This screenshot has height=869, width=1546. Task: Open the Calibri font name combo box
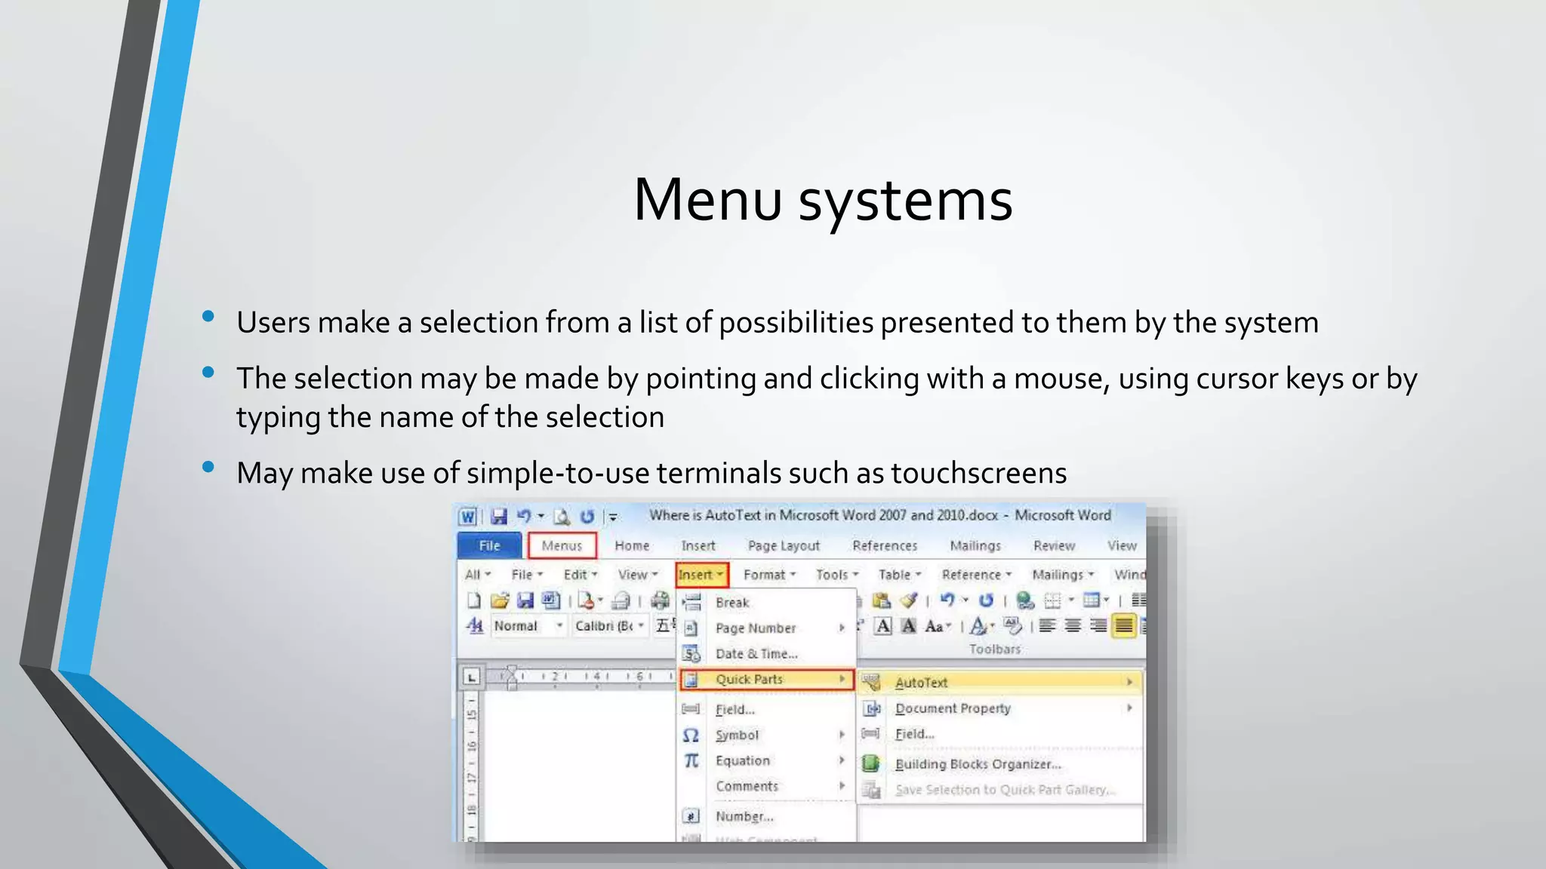point(610,626)
